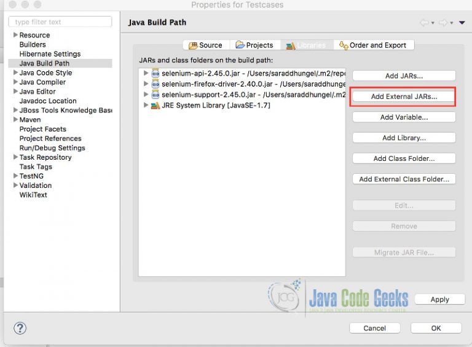Click the JRE System Library books icon
472x347 pixels.
click(x=155, y=106)
